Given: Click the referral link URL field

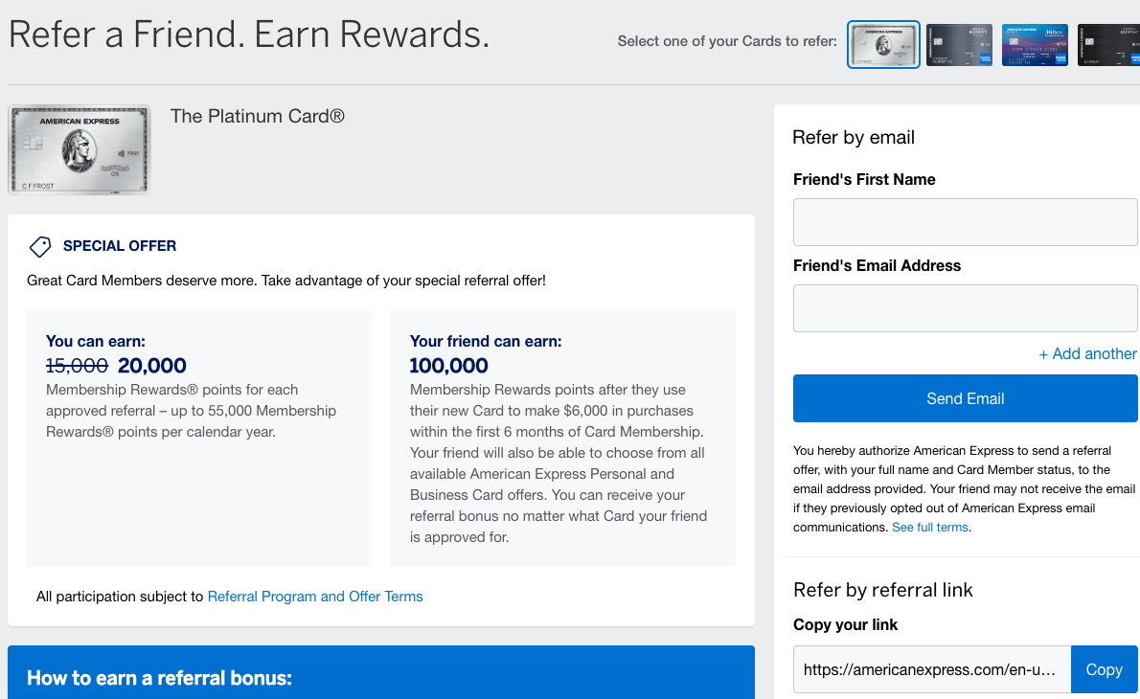Looking at the screenshot, I should [x=931, y=669].
